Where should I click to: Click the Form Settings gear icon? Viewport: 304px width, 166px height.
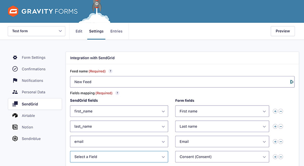[15, 57]
